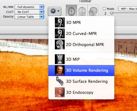Choose 3D Volume Rendering menu item
Viewport: 137px width, 111px height.
point(81,71)
